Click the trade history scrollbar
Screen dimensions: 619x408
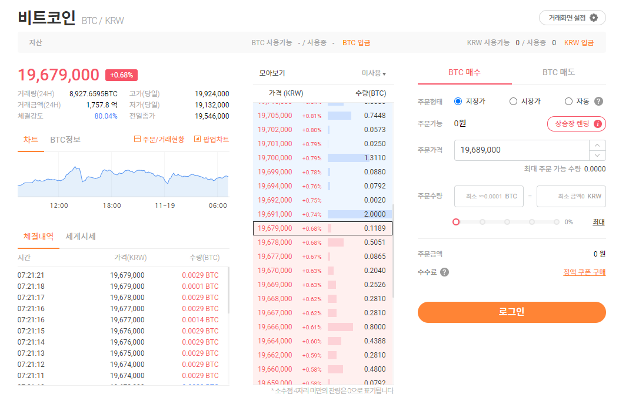(x=228, y=290)
